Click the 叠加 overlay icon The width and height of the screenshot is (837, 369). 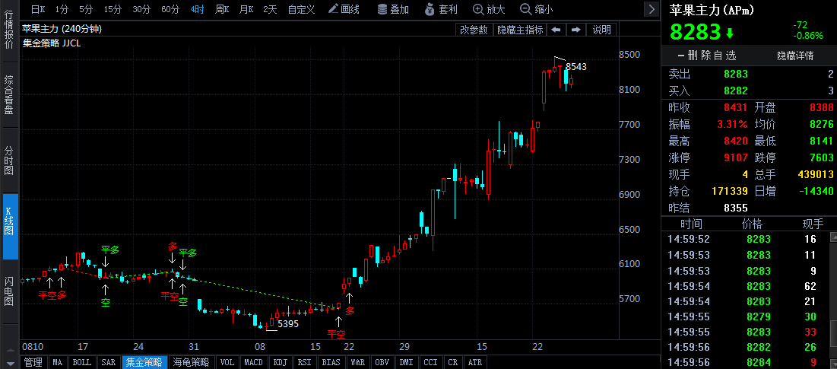tap(393, 9)
